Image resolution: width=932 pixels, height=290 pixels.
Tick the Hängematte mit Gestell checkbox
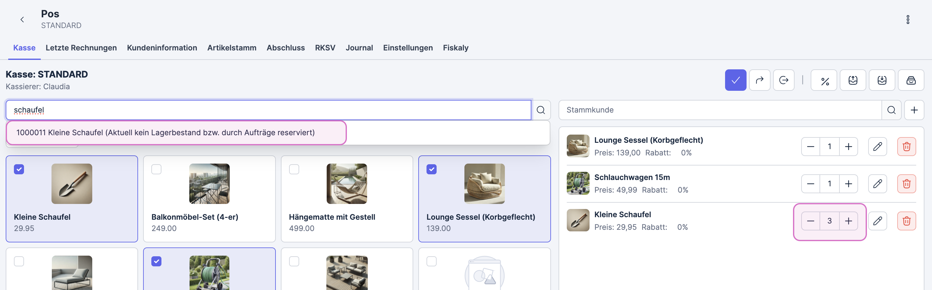(x=294, y=169)
